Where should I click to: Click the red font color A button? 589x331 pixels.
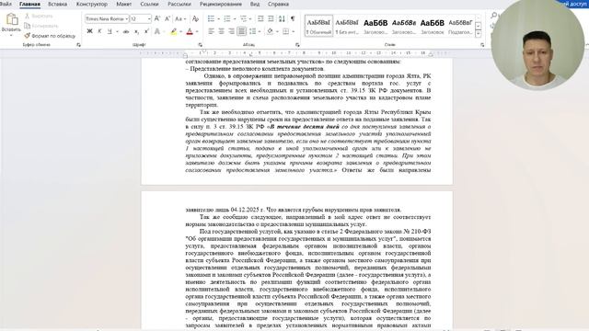[x=190, y=31]
